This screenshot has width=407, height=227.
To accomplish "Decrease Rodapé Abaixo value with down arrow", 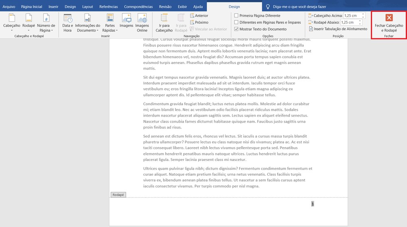I will click(360, 24).
